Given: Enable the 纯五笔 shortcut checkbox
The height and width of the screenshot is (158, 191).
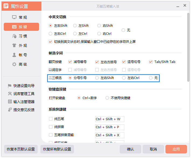Looking at the screenshot, I should [x=51, y=119].
